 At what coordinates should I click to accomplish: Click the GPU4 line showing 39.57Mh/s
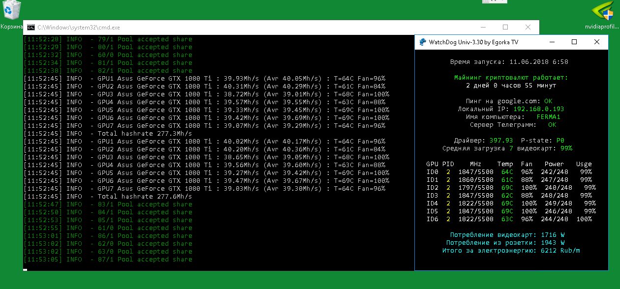point(204,102)
